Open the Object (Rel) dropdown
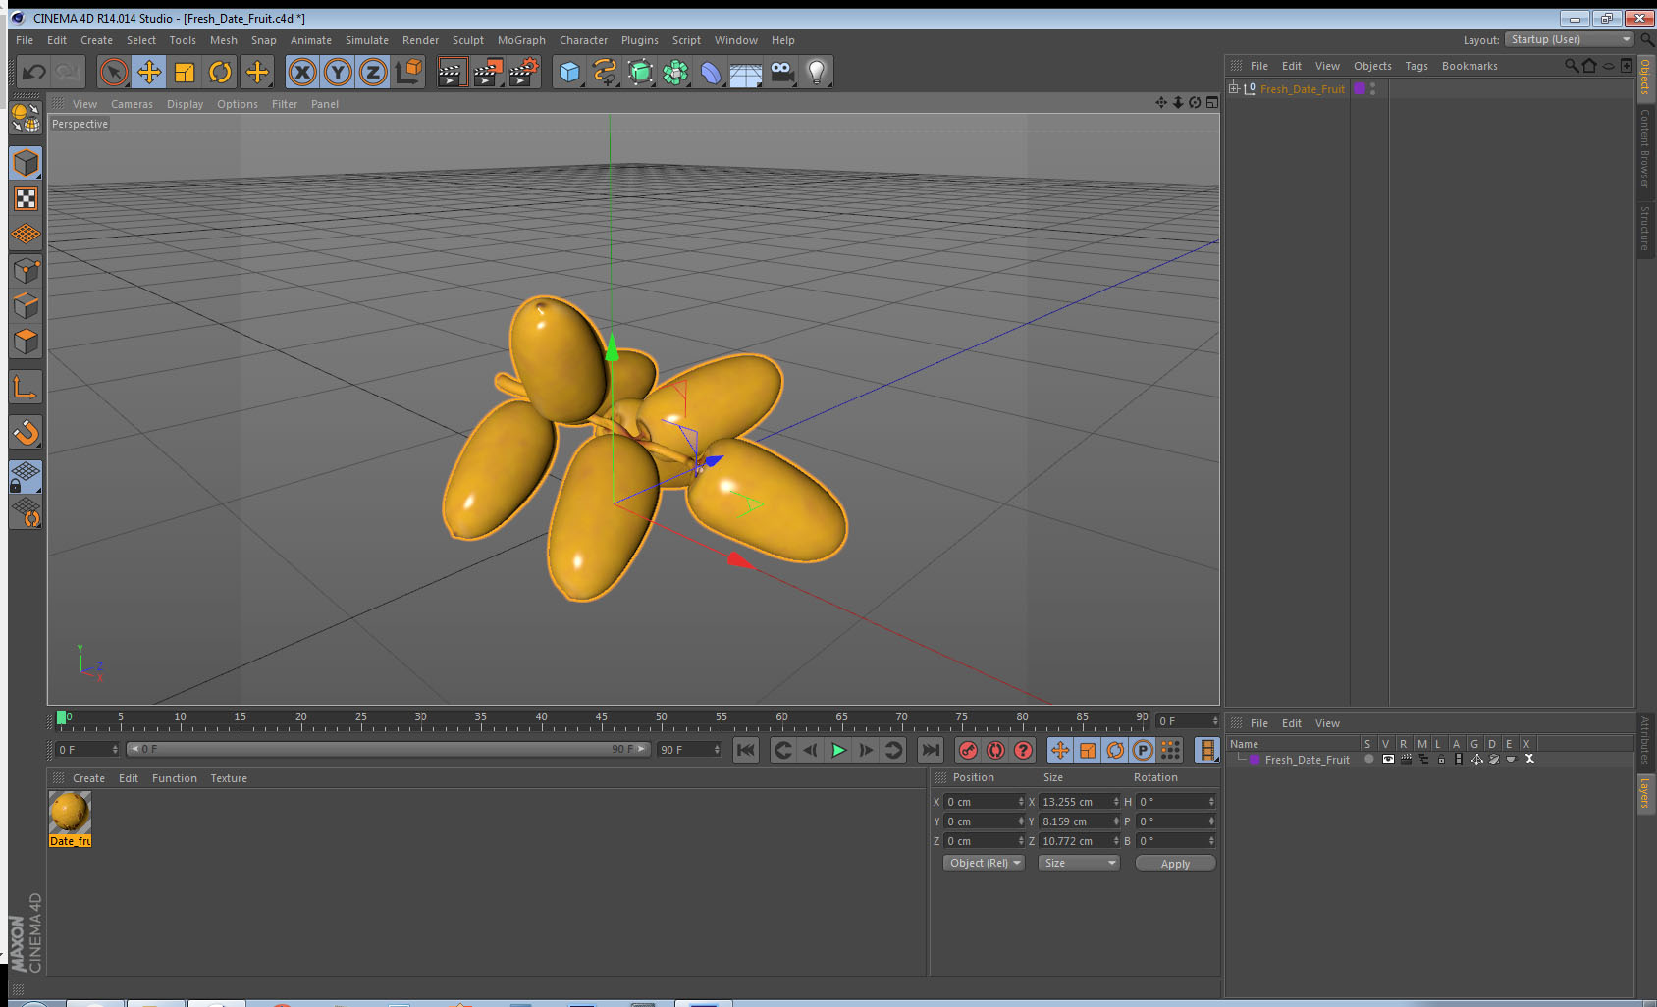Viewport: 1657px width, 1007px height. [985, 863]
